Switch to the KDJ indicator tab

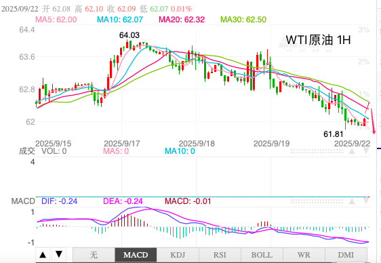click(178, 255)
